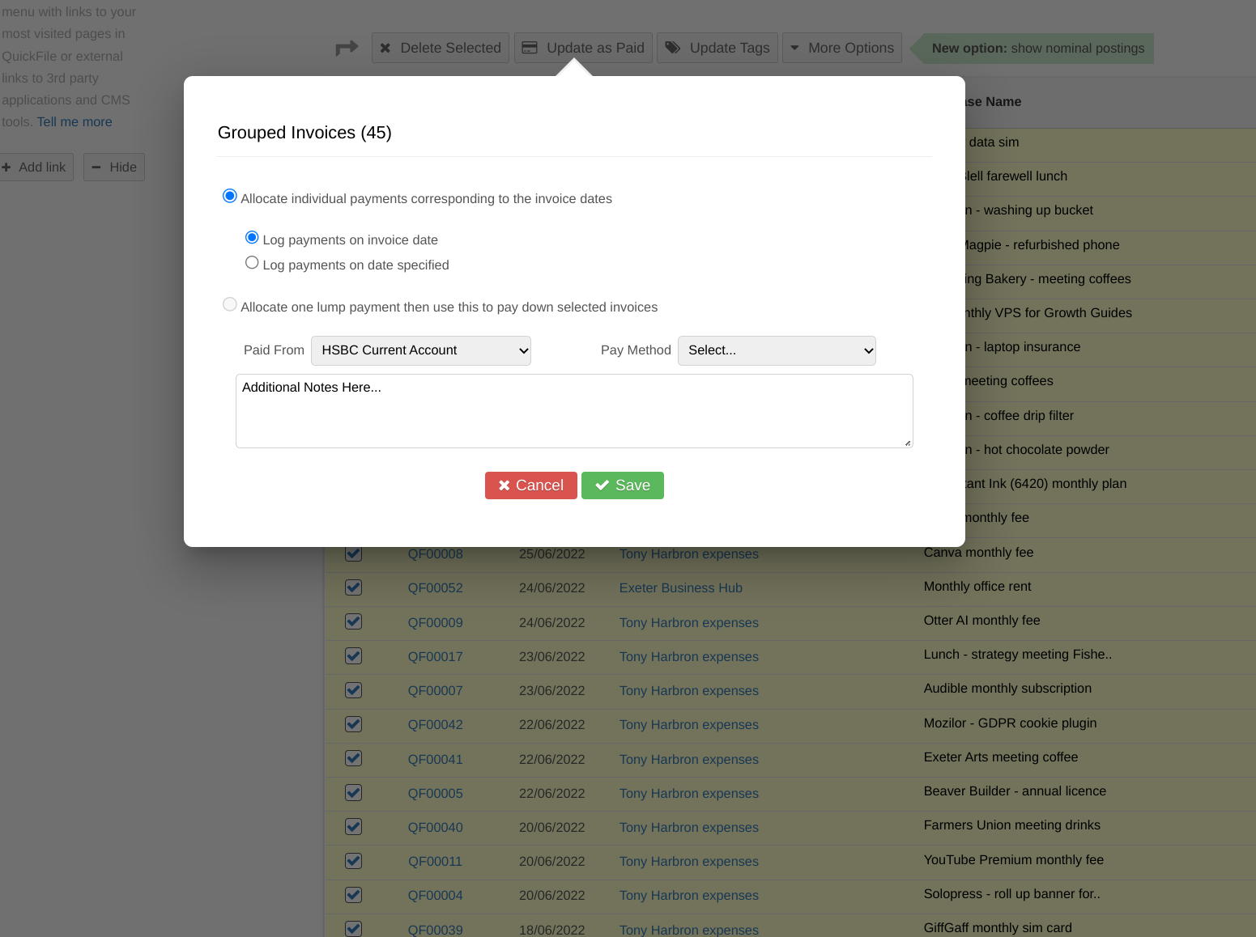Open invoice QF00042
Screen dimensions: 1256x937
(x=436, y=725)
